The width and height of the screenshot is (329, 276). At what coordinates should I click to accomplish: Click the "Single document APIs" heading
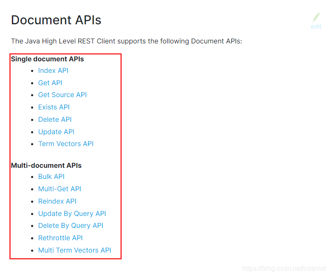coord(47,59)
